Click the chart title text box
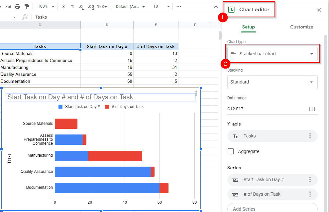Screen dimensions: 329x212 coord(101,97)
